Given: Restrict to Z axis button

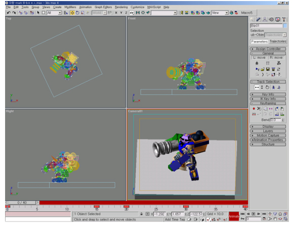Looking at the screenshot, I should point(126,13).
